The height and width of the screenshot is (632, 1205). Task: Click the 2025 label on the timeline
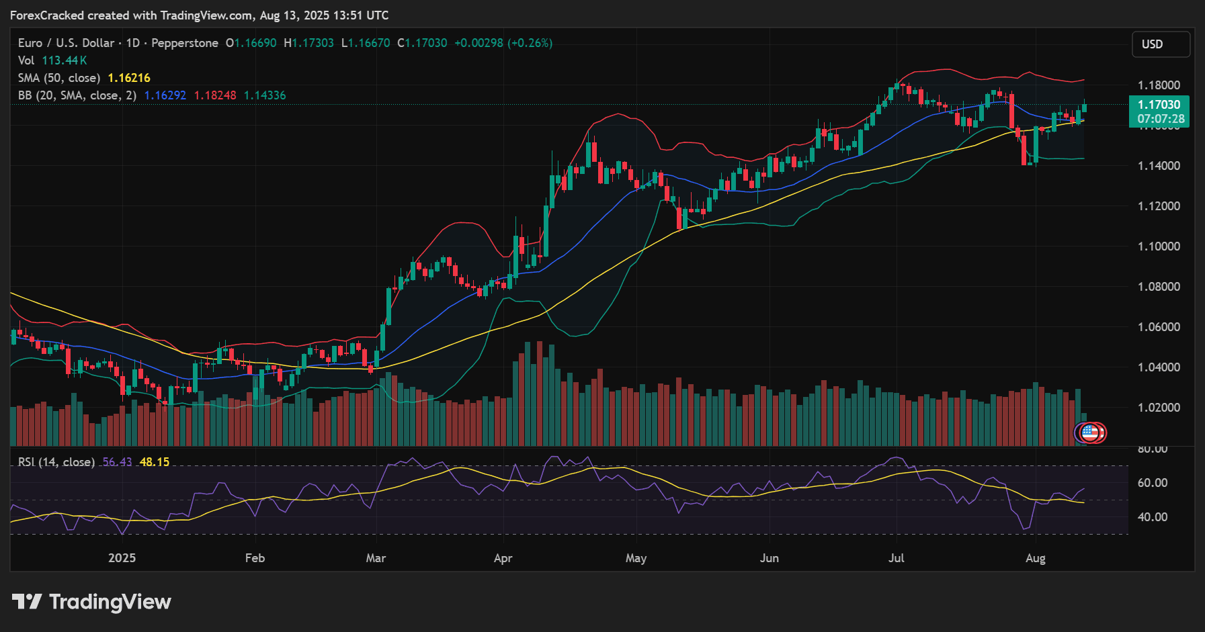pyautogui.click(x=121, y=557)
